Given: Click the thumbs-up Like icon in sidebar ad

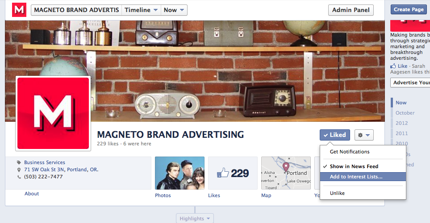Looking at the screenshot, I should [x=393, y=66].
